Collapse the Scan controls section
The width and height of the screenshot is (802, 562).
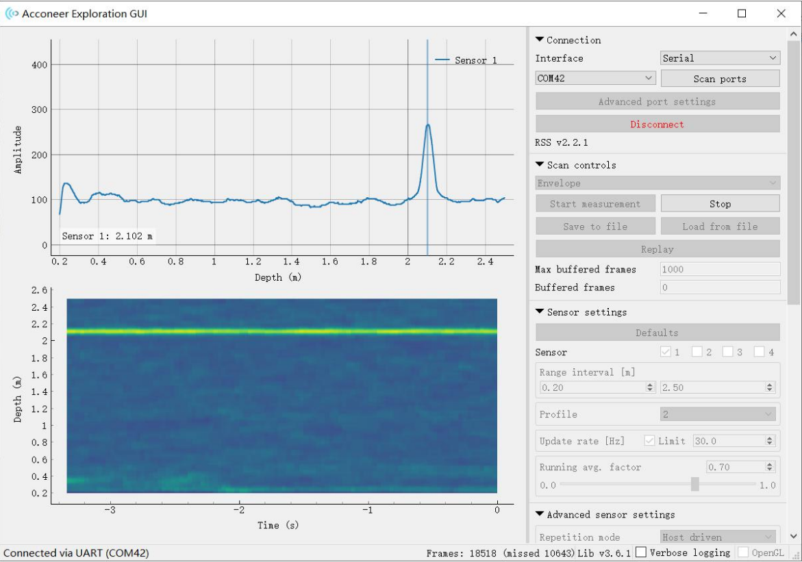click(540, 165)
